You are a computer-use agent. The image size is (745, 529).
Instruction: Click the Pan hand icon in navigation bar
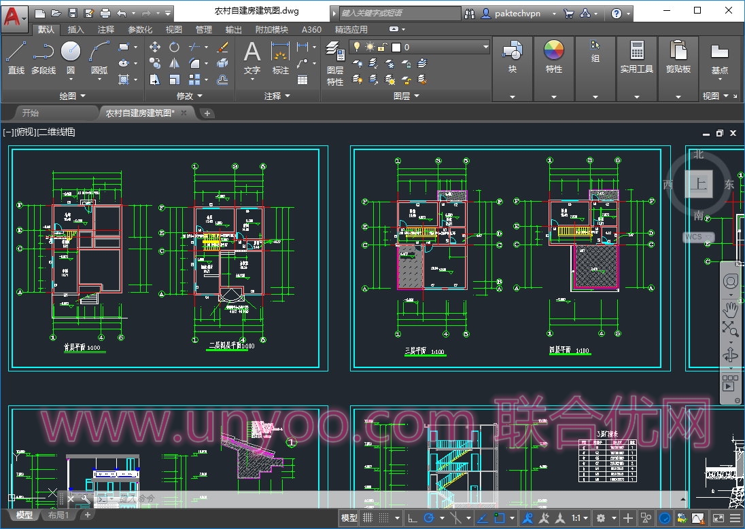[x=731, y=310]
